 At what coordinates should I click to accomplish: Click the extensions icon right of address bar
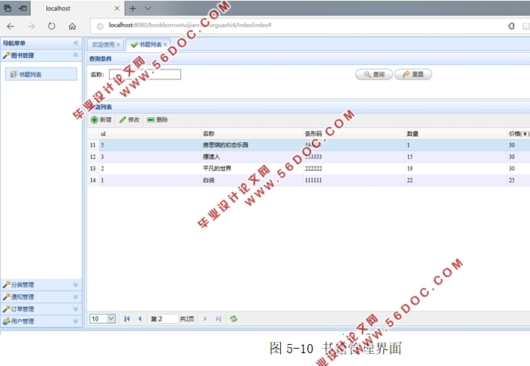(511, 26)
